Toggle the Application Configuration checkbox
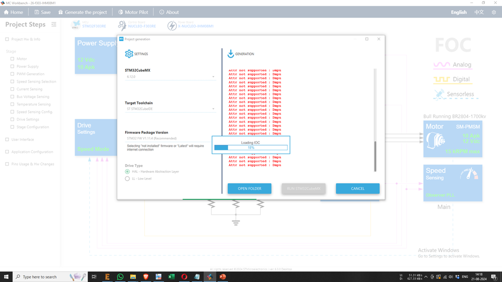 coord(7,152)
